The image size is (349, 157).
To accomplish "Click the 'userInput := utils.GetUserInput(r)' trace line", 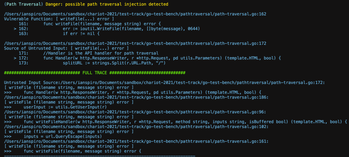I will coord(56,107).
